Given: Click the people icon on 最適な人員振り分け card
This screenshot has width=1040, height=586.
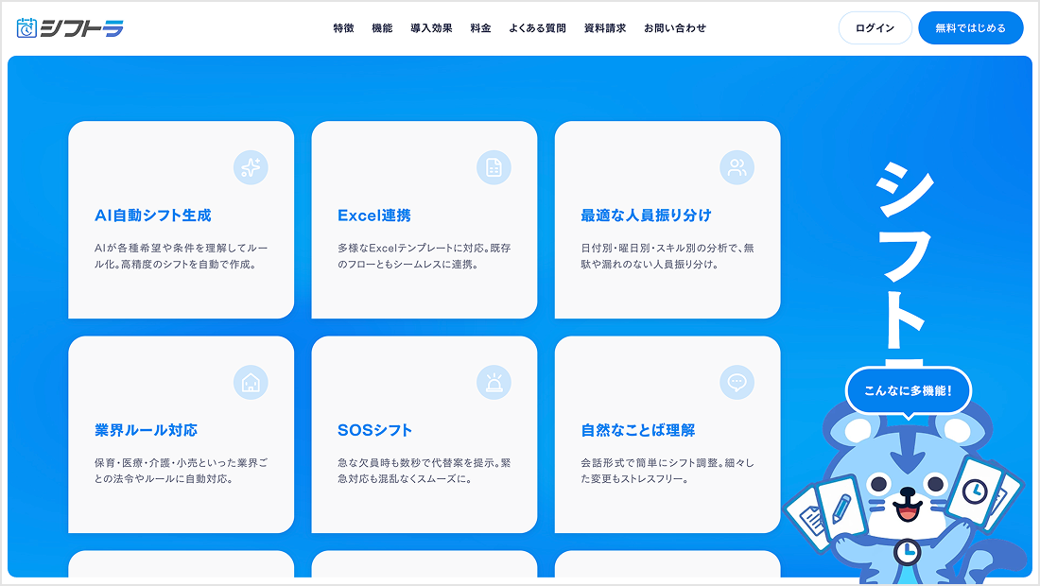Looking at the screenshot, I should (x=737, y=167).
